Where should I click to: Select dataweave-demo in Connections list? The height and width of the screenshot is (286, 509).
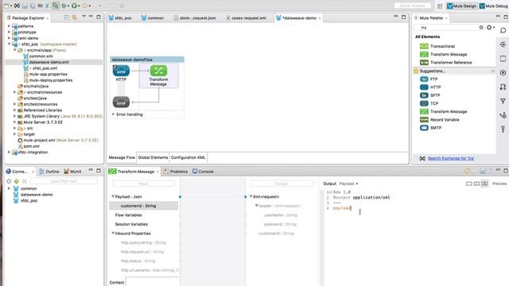(x=33, y=195)
